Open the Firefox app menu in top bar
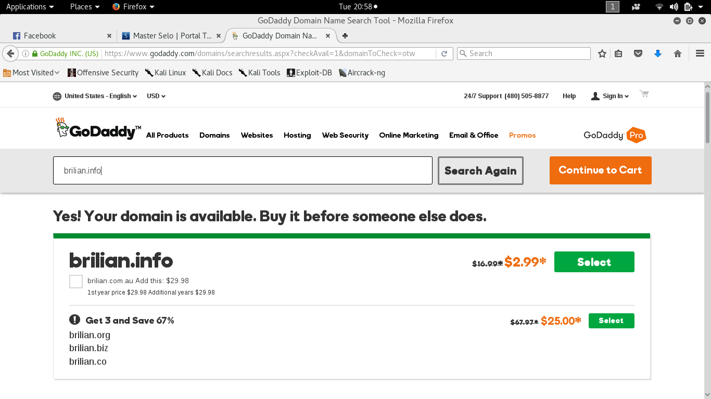Image resolution: width=711 pixels, height=399 pixels. coord(134,7)
